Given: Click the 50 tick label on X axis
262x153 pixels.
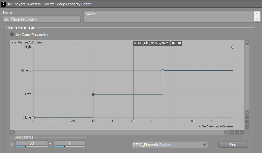Looking at the screenshot, I should (x=133, y=121).
